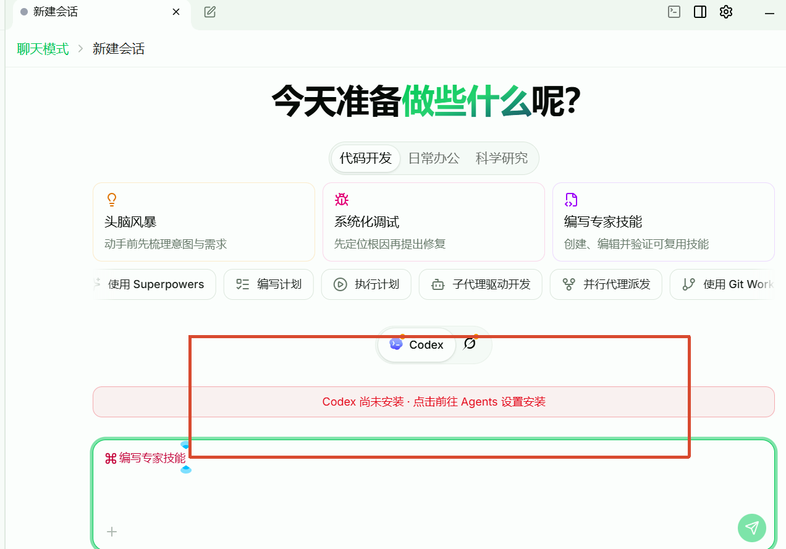This screenshot has height=549, width=786.
Task: Select the 执行计划 chip
Action: [366, 284]
